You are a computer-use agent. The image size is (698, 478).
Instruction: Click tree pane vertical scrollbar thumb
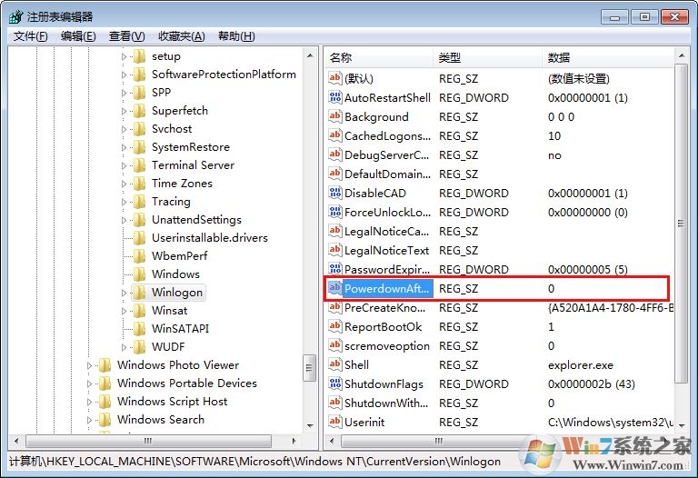point(309,368)
